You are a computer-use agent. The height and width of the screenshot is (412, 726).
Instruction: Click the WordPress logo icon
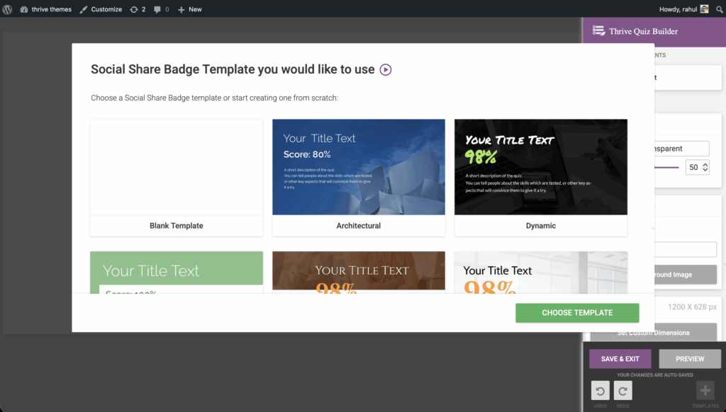pyautogui.click(x=8, y=9)
